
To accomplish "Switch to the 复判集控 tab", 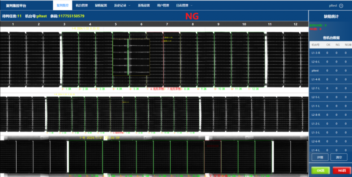I will click(x=62, y=6).
